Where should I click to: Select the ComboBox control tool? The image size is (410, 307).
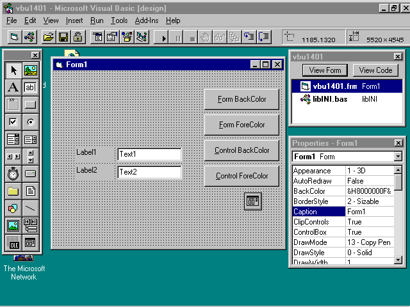[x=13, y=139]
